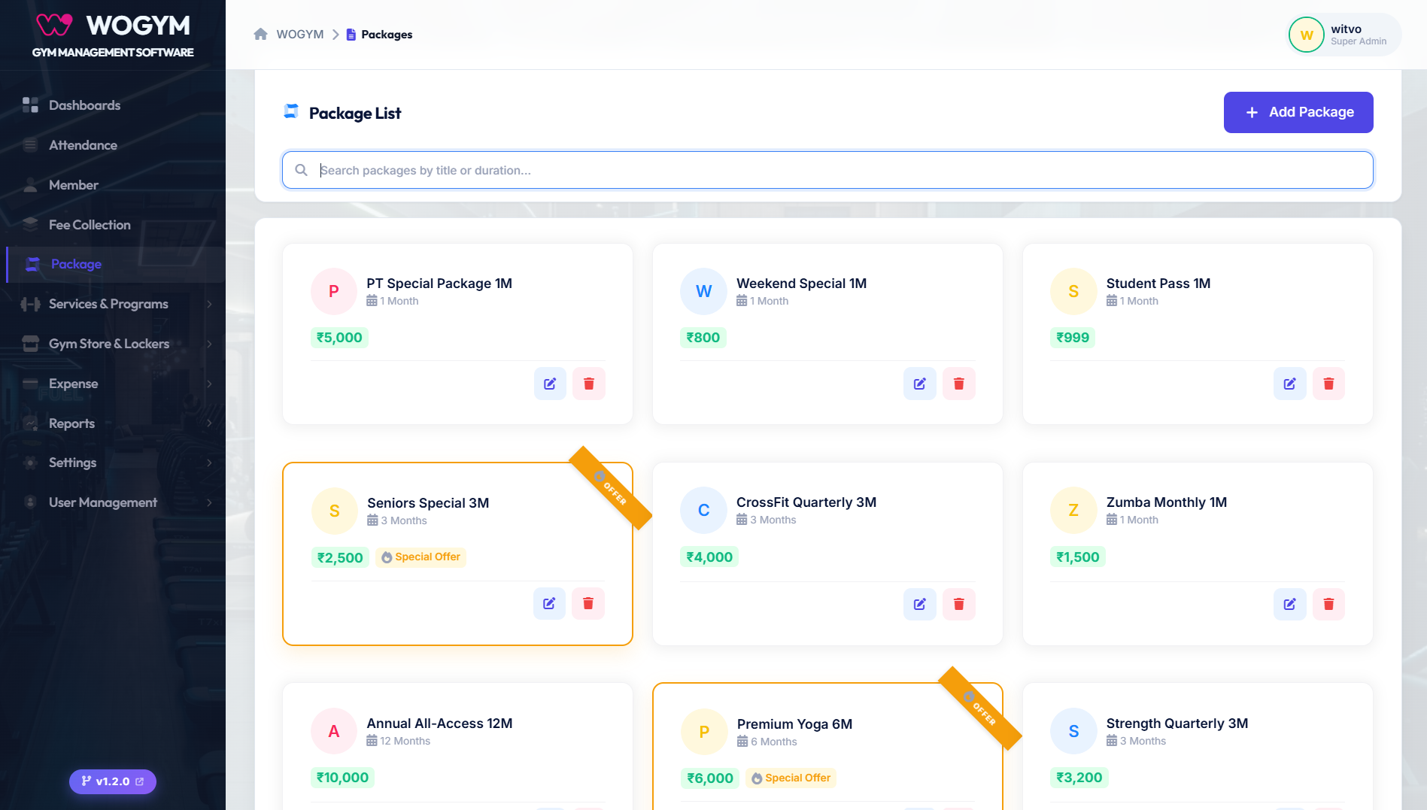
Task: Click the ₹5,000 price badge
Action: pyautogui.click(x=339, y=338)
